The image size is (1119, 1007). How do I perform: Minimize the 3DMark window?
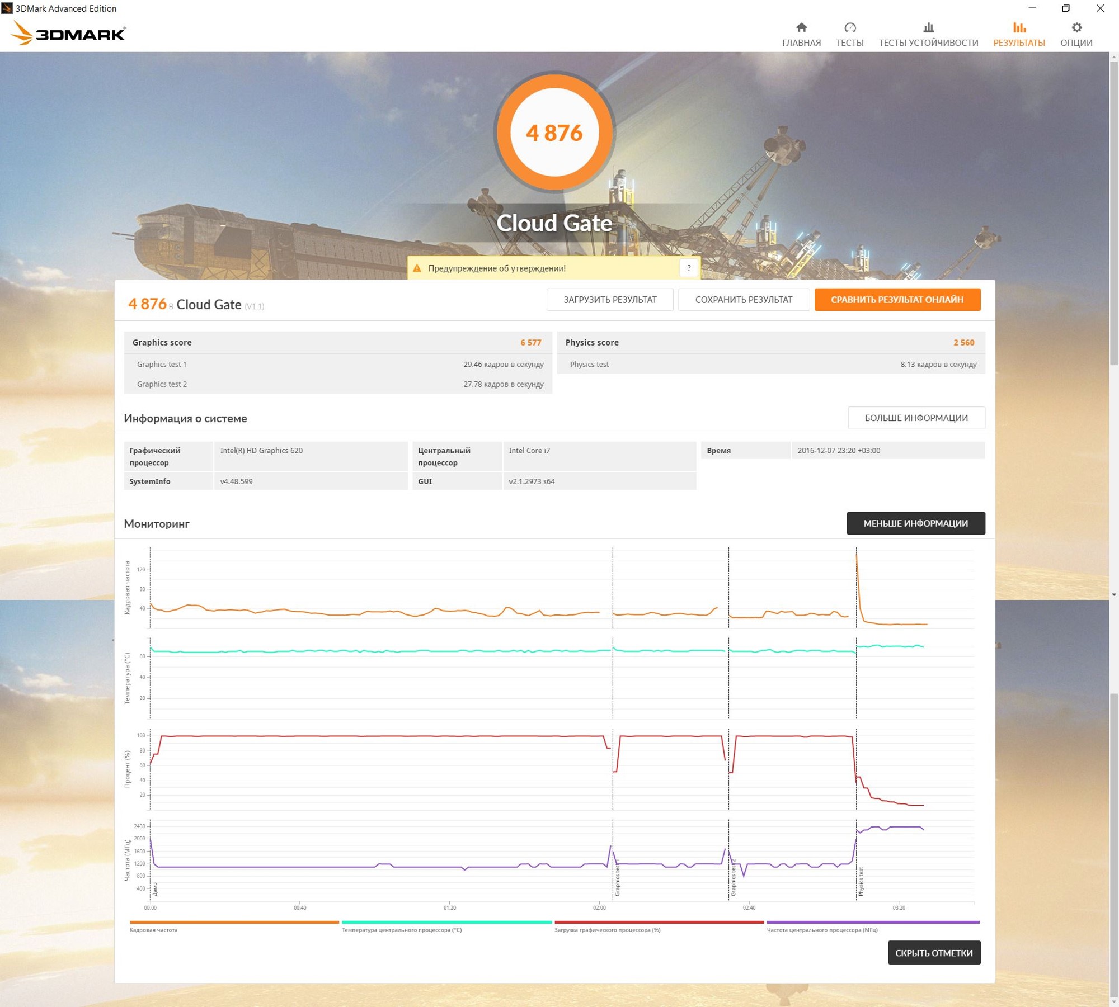click(x=1032, y=8)
